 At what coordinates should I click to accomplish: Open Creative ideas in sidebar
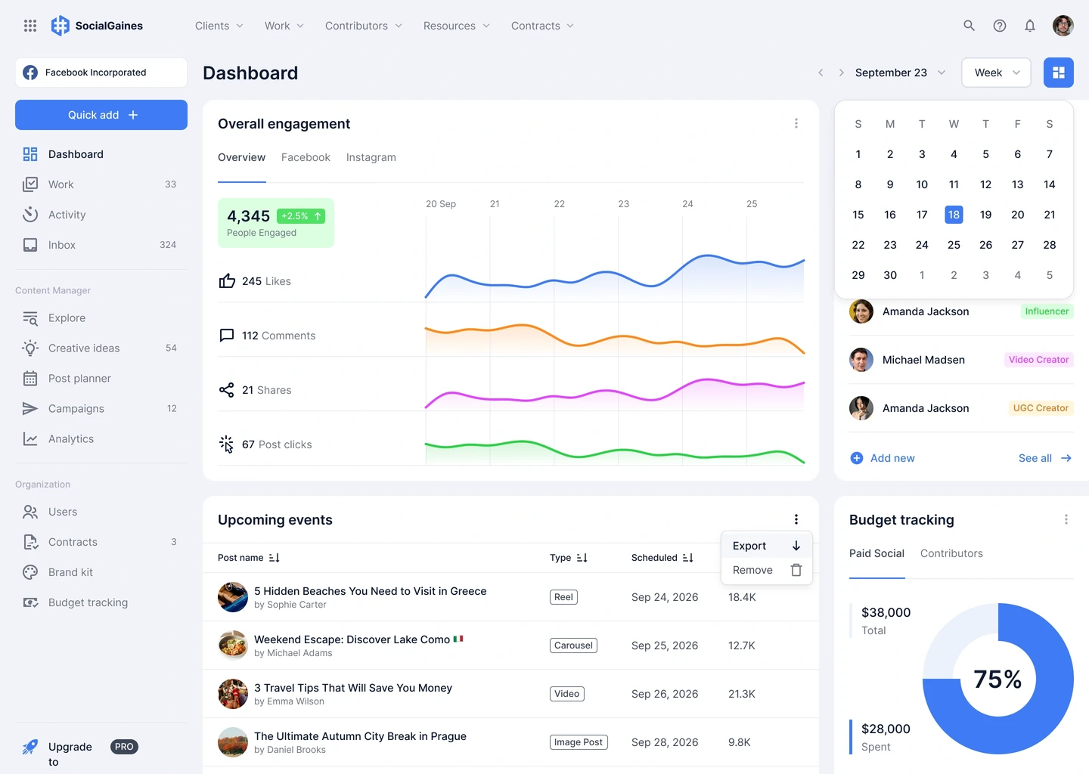click(x=101, y=348)
